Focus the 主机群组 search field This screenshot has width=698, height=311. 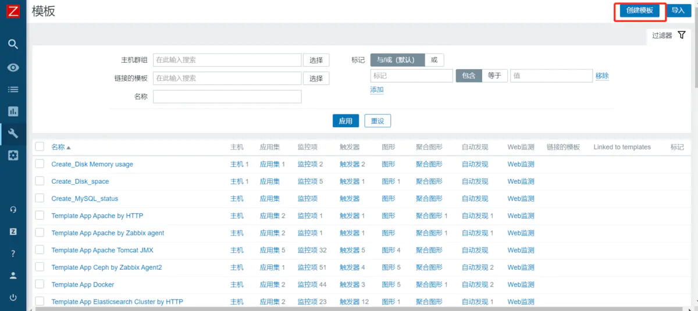[x=227, y=60]
